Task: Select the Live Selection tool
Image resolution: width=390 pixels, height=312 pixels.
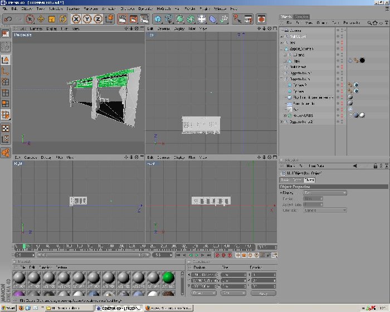Action: pos(30,19)
